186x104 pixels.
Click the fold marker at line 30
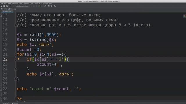pos(15,99)
